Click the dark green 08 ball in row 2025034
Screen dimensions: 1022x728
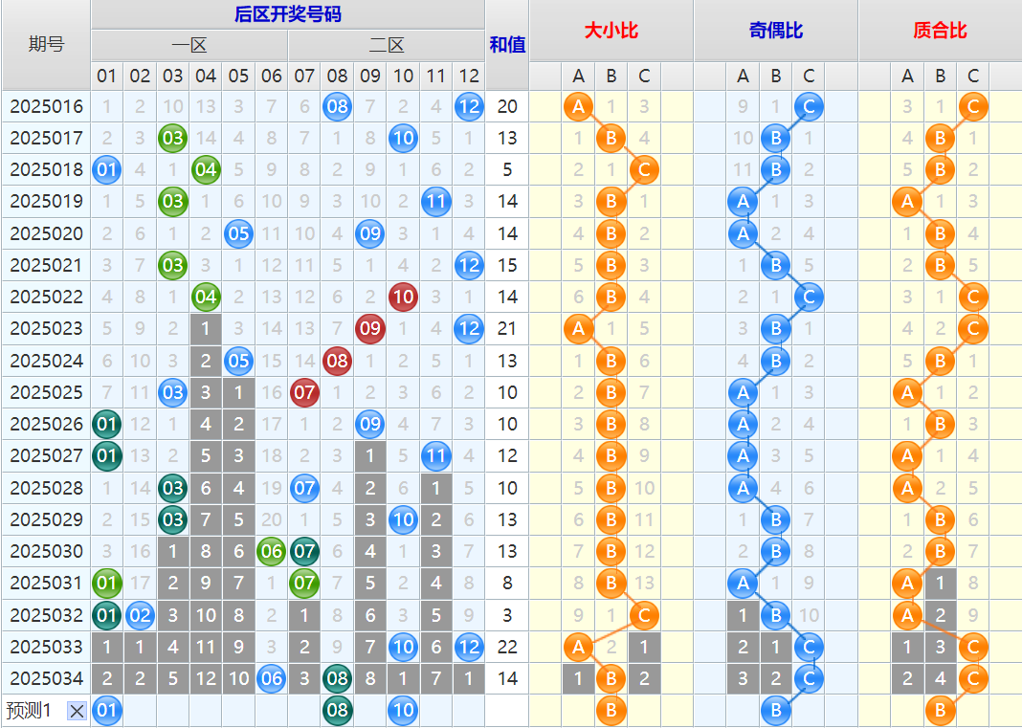[x=338, y=678]
